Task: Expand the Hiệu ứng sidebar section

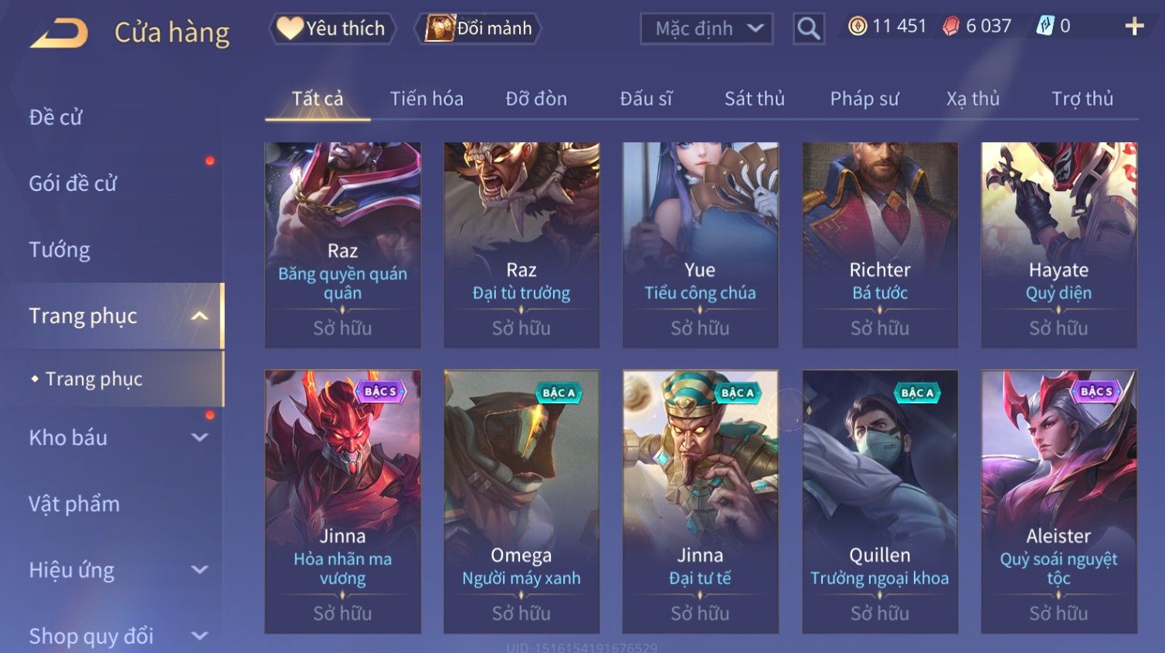Action: click(199, 570)
